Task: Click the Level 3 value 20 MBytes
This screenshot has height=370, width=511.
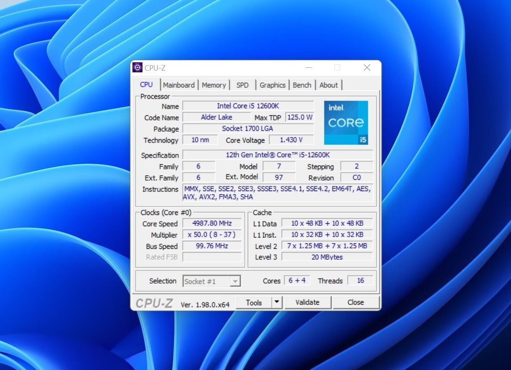Action: [327, 257]
